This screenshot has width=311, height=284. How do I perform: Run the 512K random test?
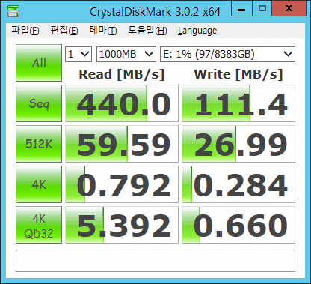click(x=39, y=144)
